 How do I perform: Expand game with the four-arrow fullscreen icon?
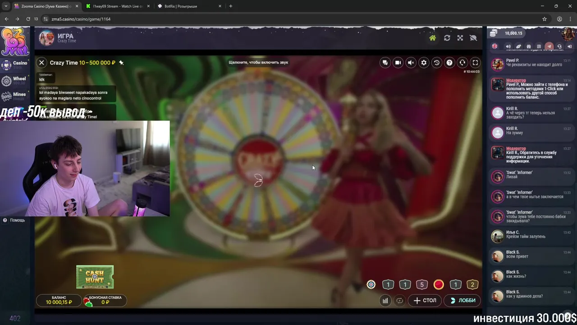[x=460, y=38]
